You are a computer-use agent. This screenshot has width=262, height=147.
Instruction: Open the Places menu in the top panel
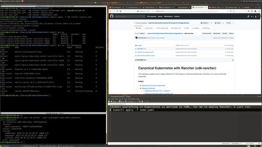pyautogui.click(x=13, y=1)
